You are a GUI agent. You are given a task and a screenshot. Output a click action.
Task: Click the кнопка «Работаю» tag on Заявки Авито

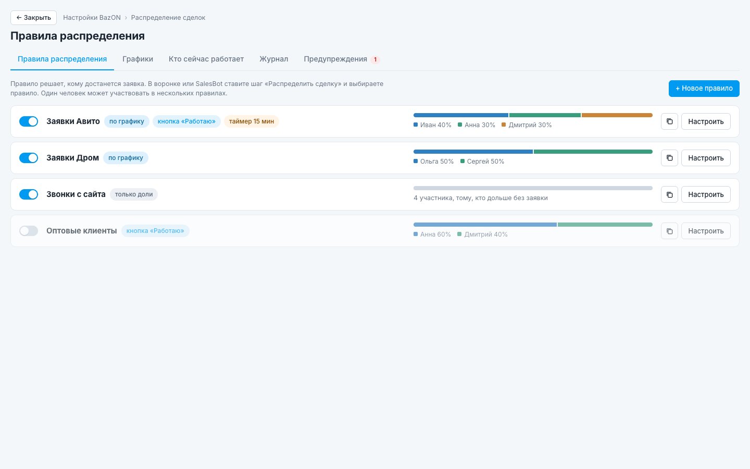(x=186, y=121)
